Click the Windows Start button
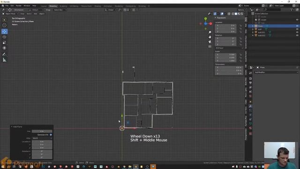Screen dimensions: 300x169 [x=3, y=167]
